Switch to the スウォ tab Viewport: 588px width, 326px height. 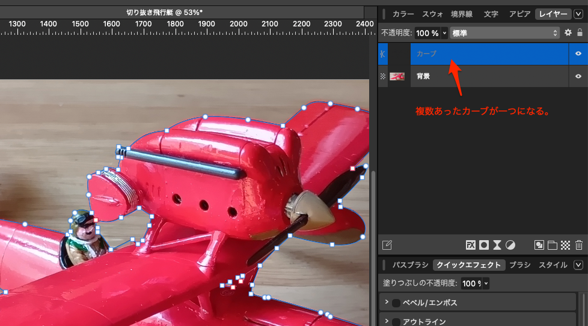point(432,14)
